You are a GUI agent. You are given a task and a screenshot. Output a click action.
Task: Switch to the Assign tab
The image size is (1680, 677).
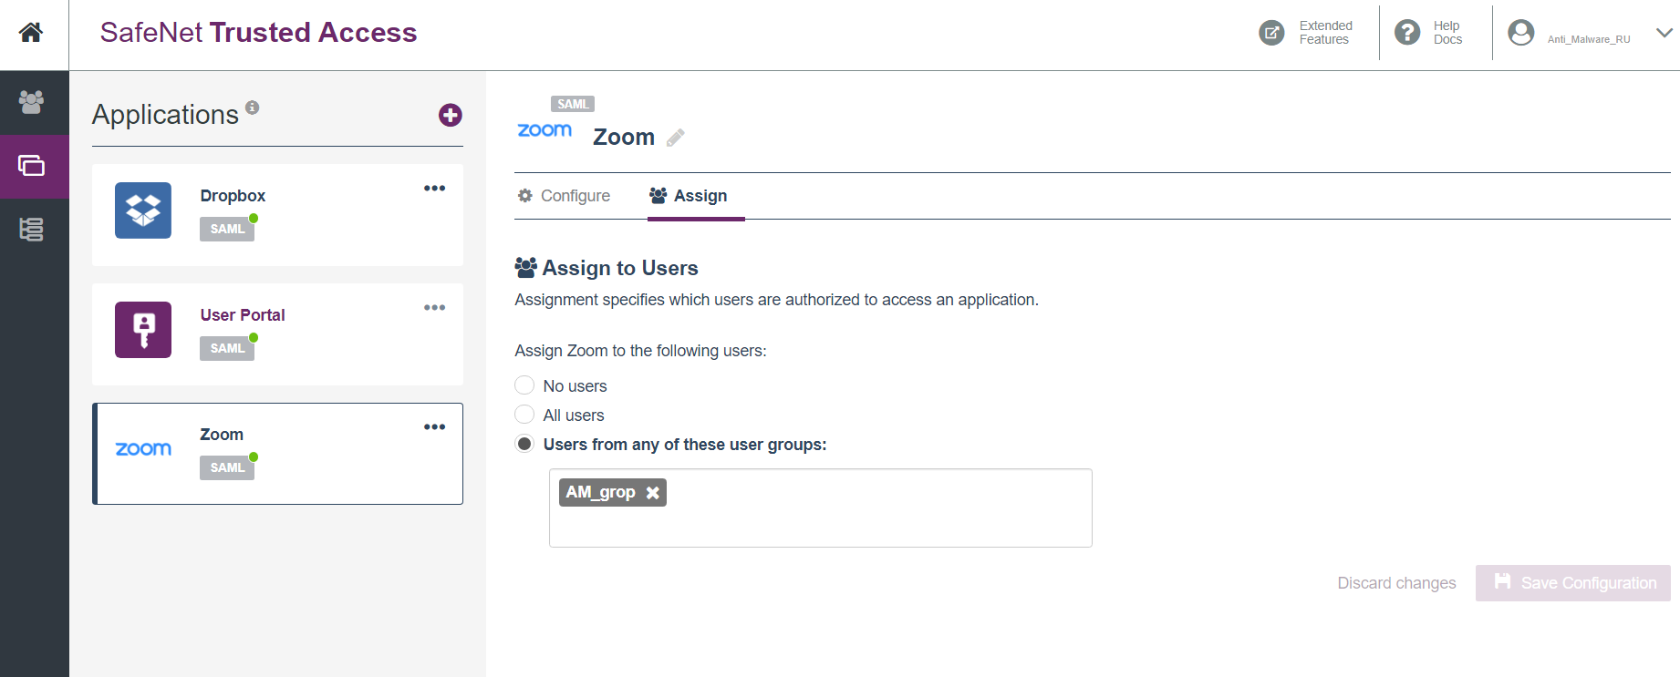(689, 196)
